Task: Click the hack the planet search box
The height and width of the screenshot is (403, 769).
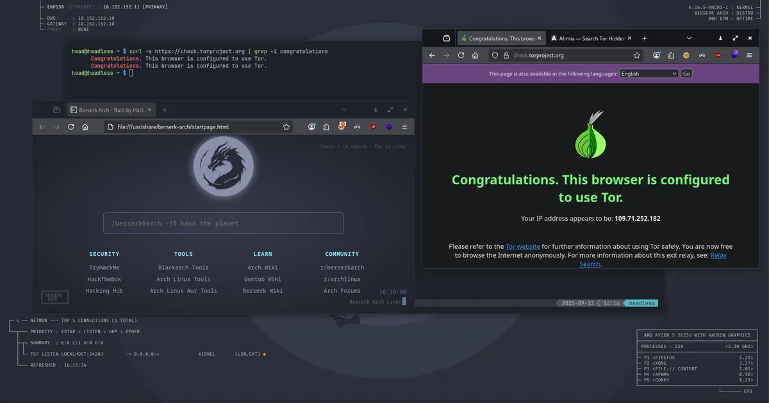Action: pyautogui.click(x=224, y=223)
